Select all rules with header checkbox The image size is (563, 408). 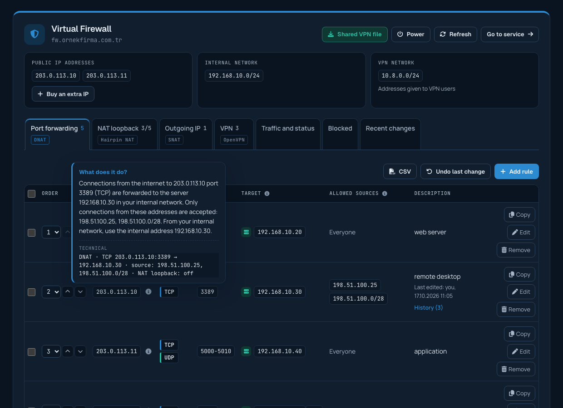pyautogui.click(x=31, y=194)
